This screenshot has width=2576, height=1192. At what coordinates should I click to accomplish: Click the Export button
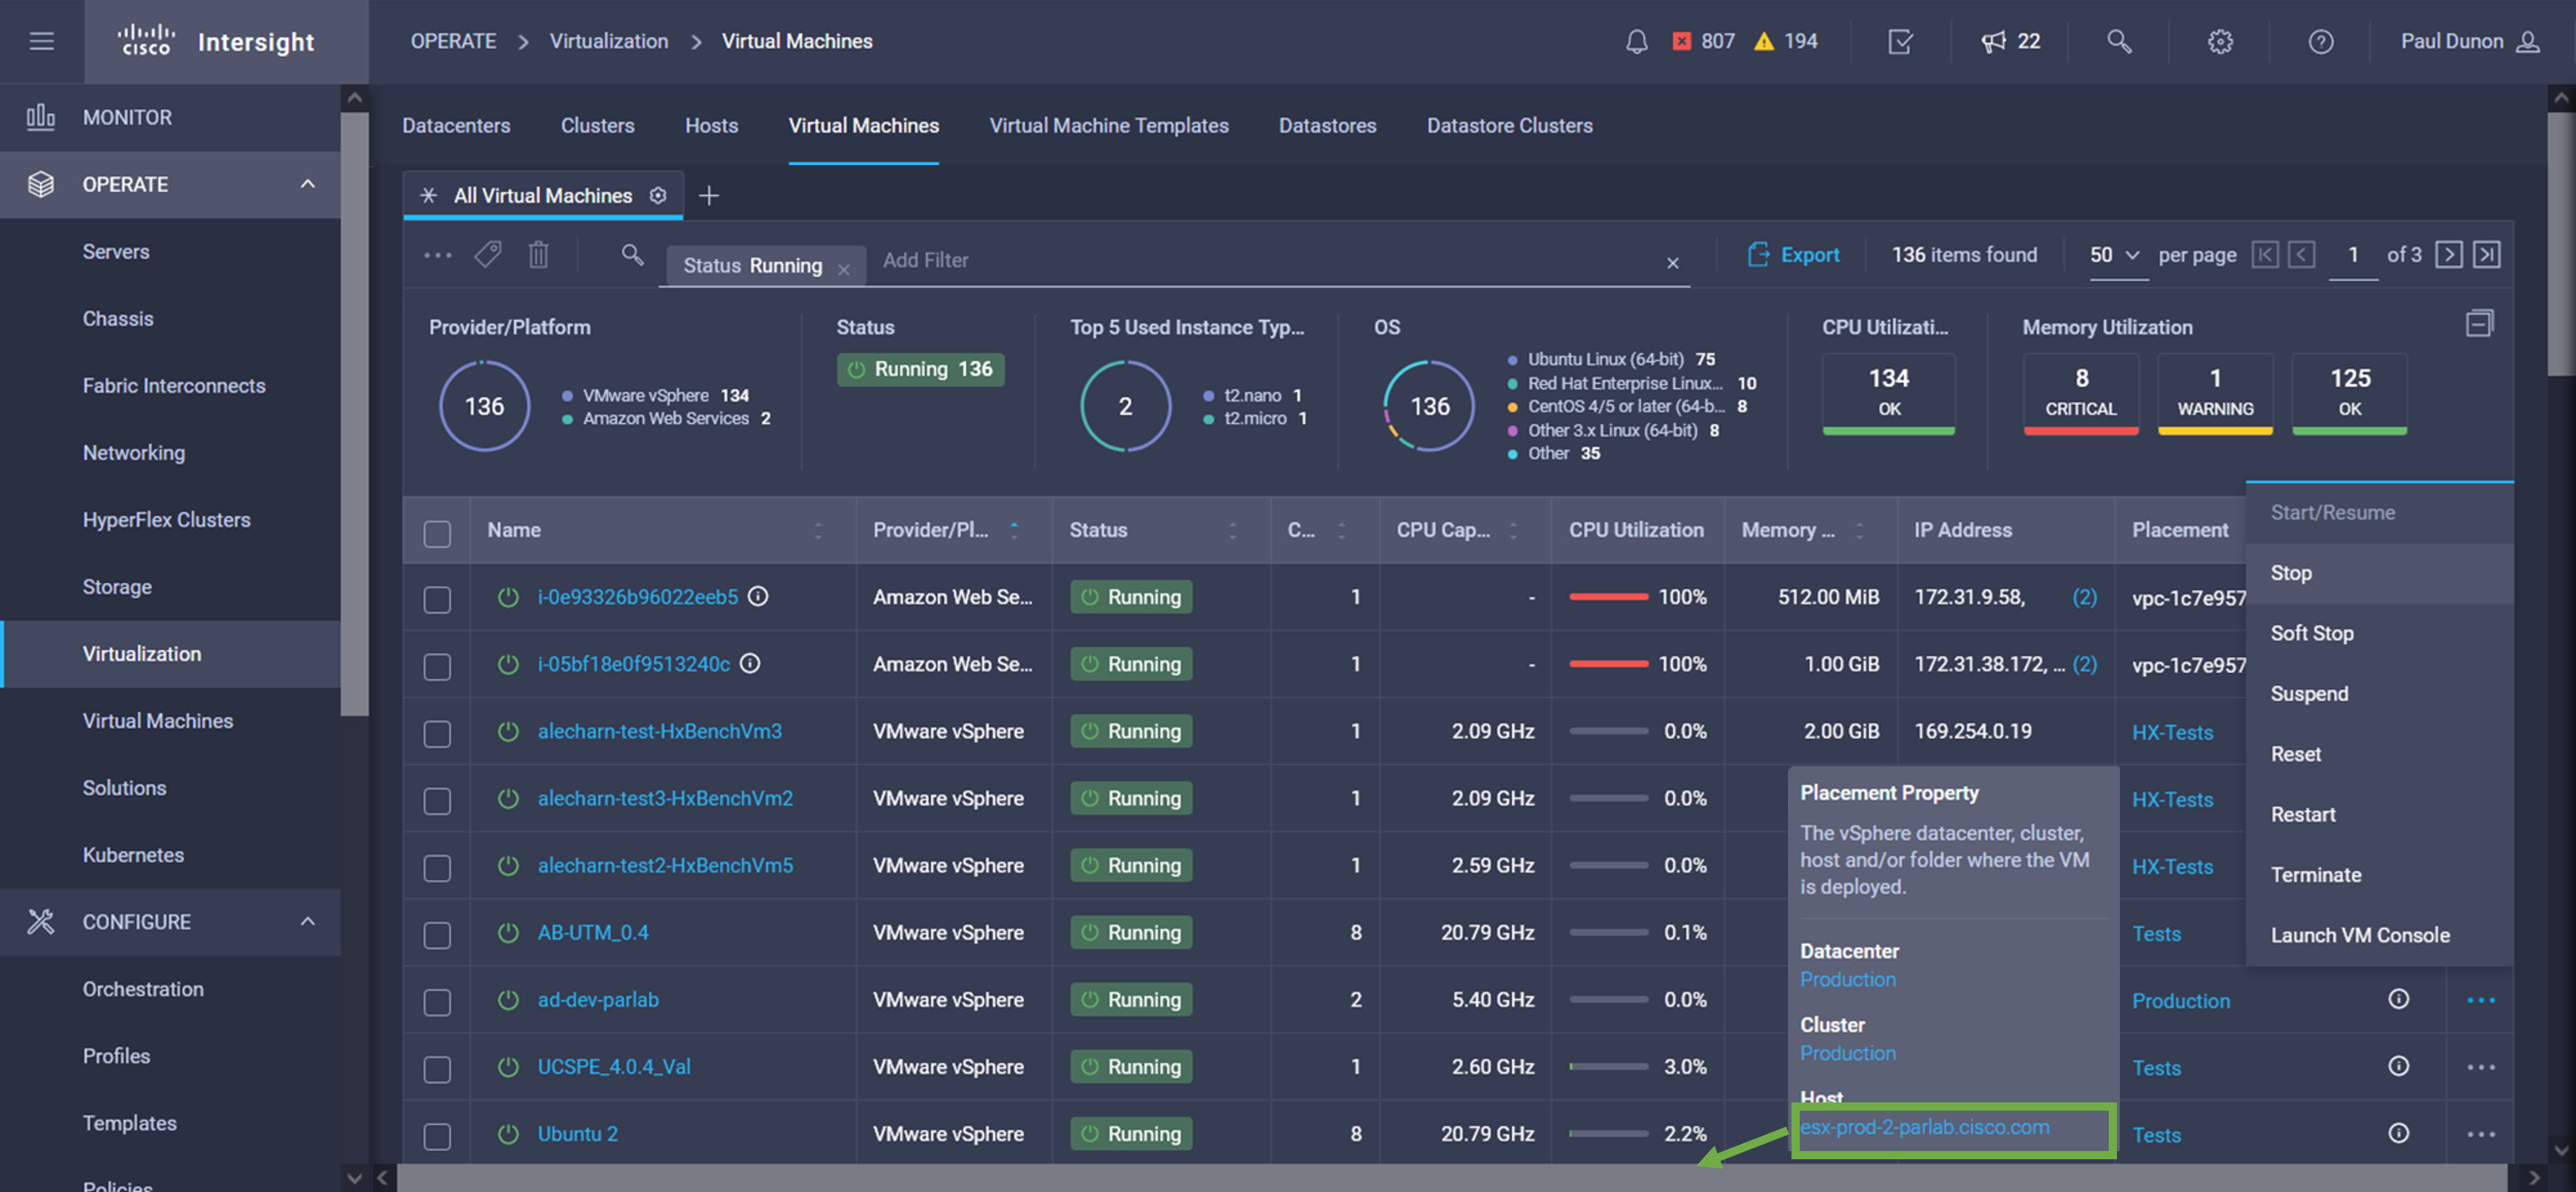[x=1794, y=255]
